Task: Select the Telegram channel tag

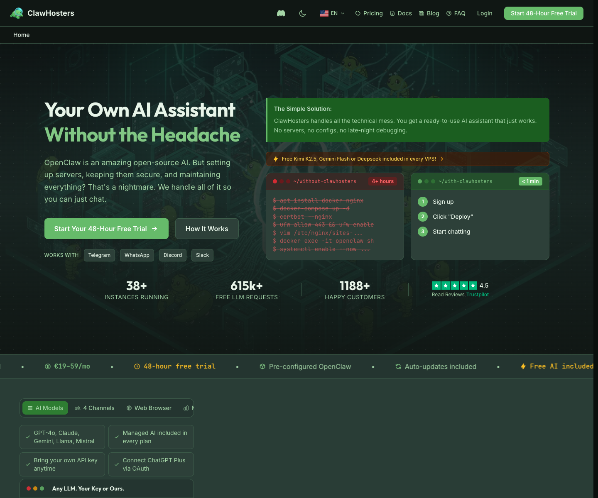Action: (x=99, y=255)
